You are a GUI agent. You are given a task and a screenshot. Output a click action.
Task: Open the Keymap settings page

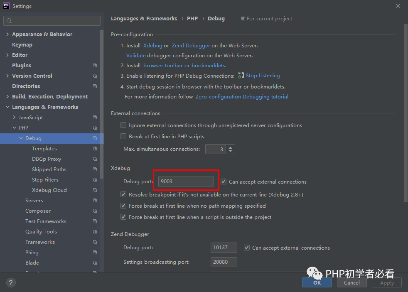[22, 45]
